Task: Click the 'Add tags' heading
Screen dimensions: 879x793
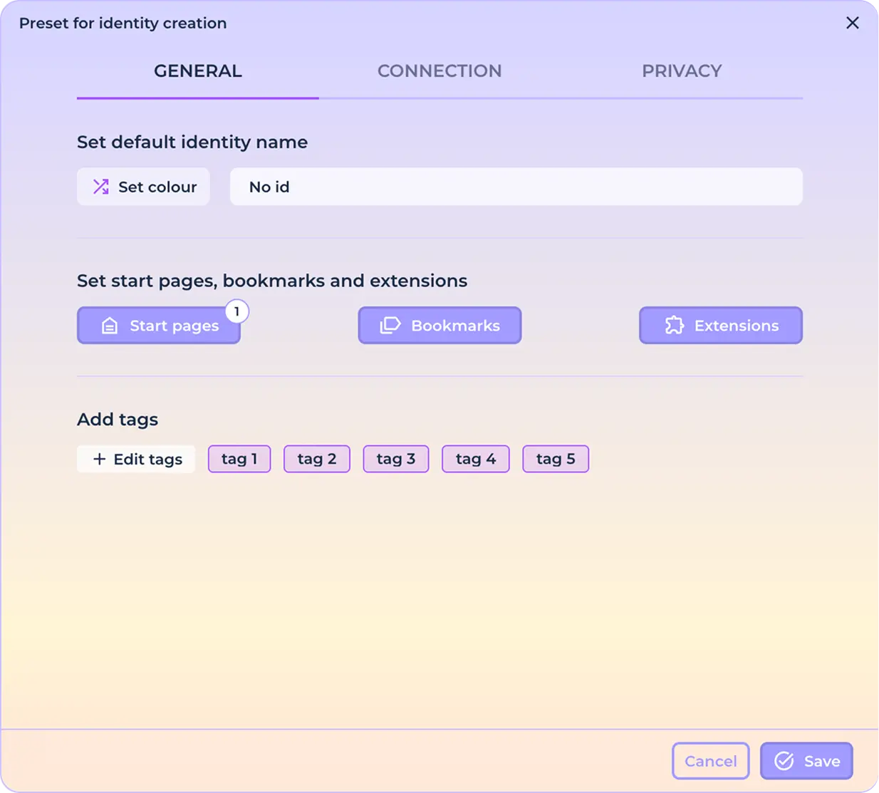Action: [x=118, y=419]
